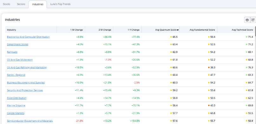Open Capital Markets industry link

tap(16, 113)
